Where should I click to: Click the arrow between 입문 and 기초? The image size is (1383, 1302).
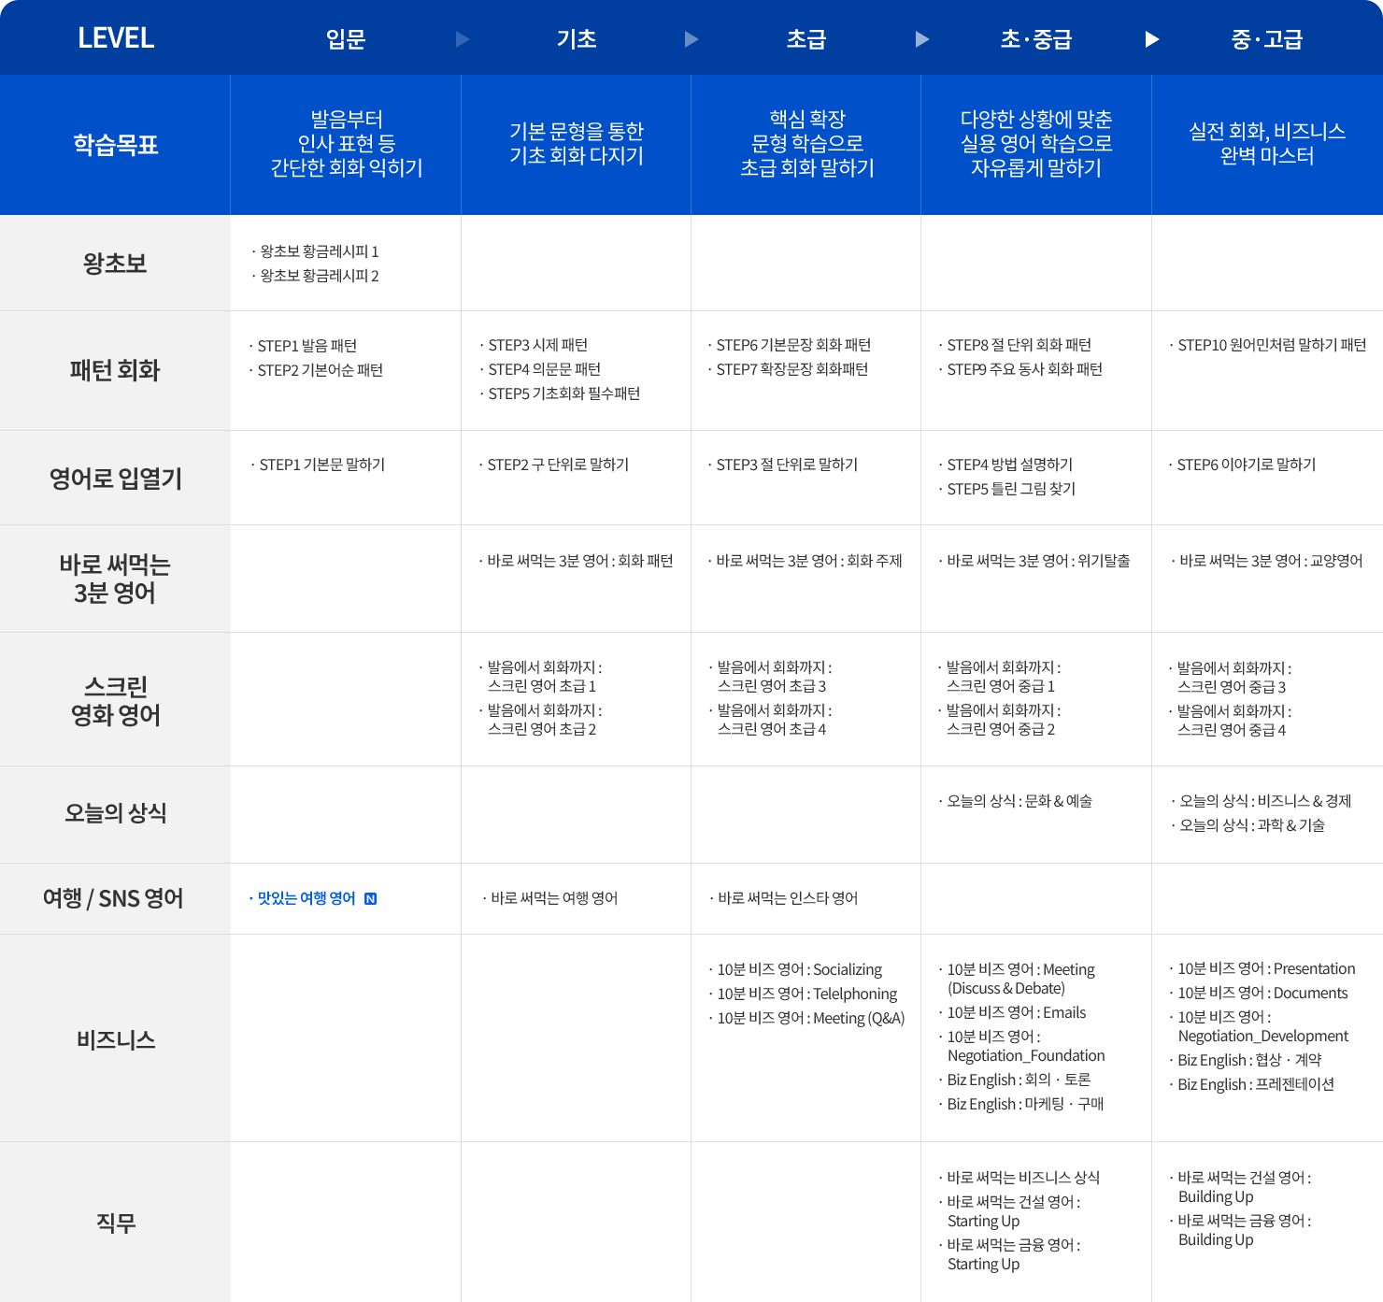[x=462, y=39]
